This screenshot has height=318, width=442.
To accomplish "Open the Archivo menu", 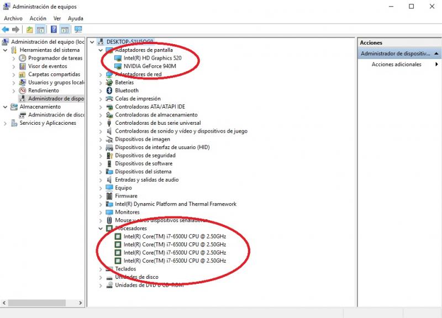I will (x=13, y=18).
